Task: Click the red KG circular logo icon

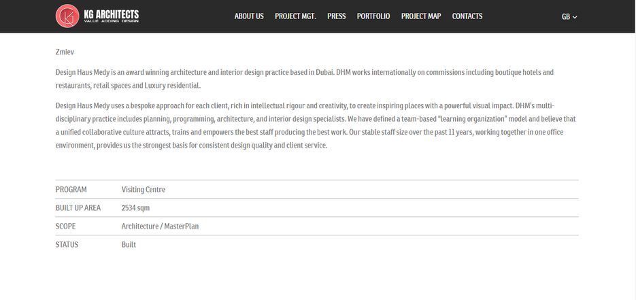Action: pos(67,16)
